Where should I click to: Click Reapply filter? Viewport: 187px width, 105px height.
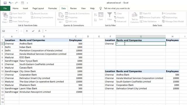[119, 17]
